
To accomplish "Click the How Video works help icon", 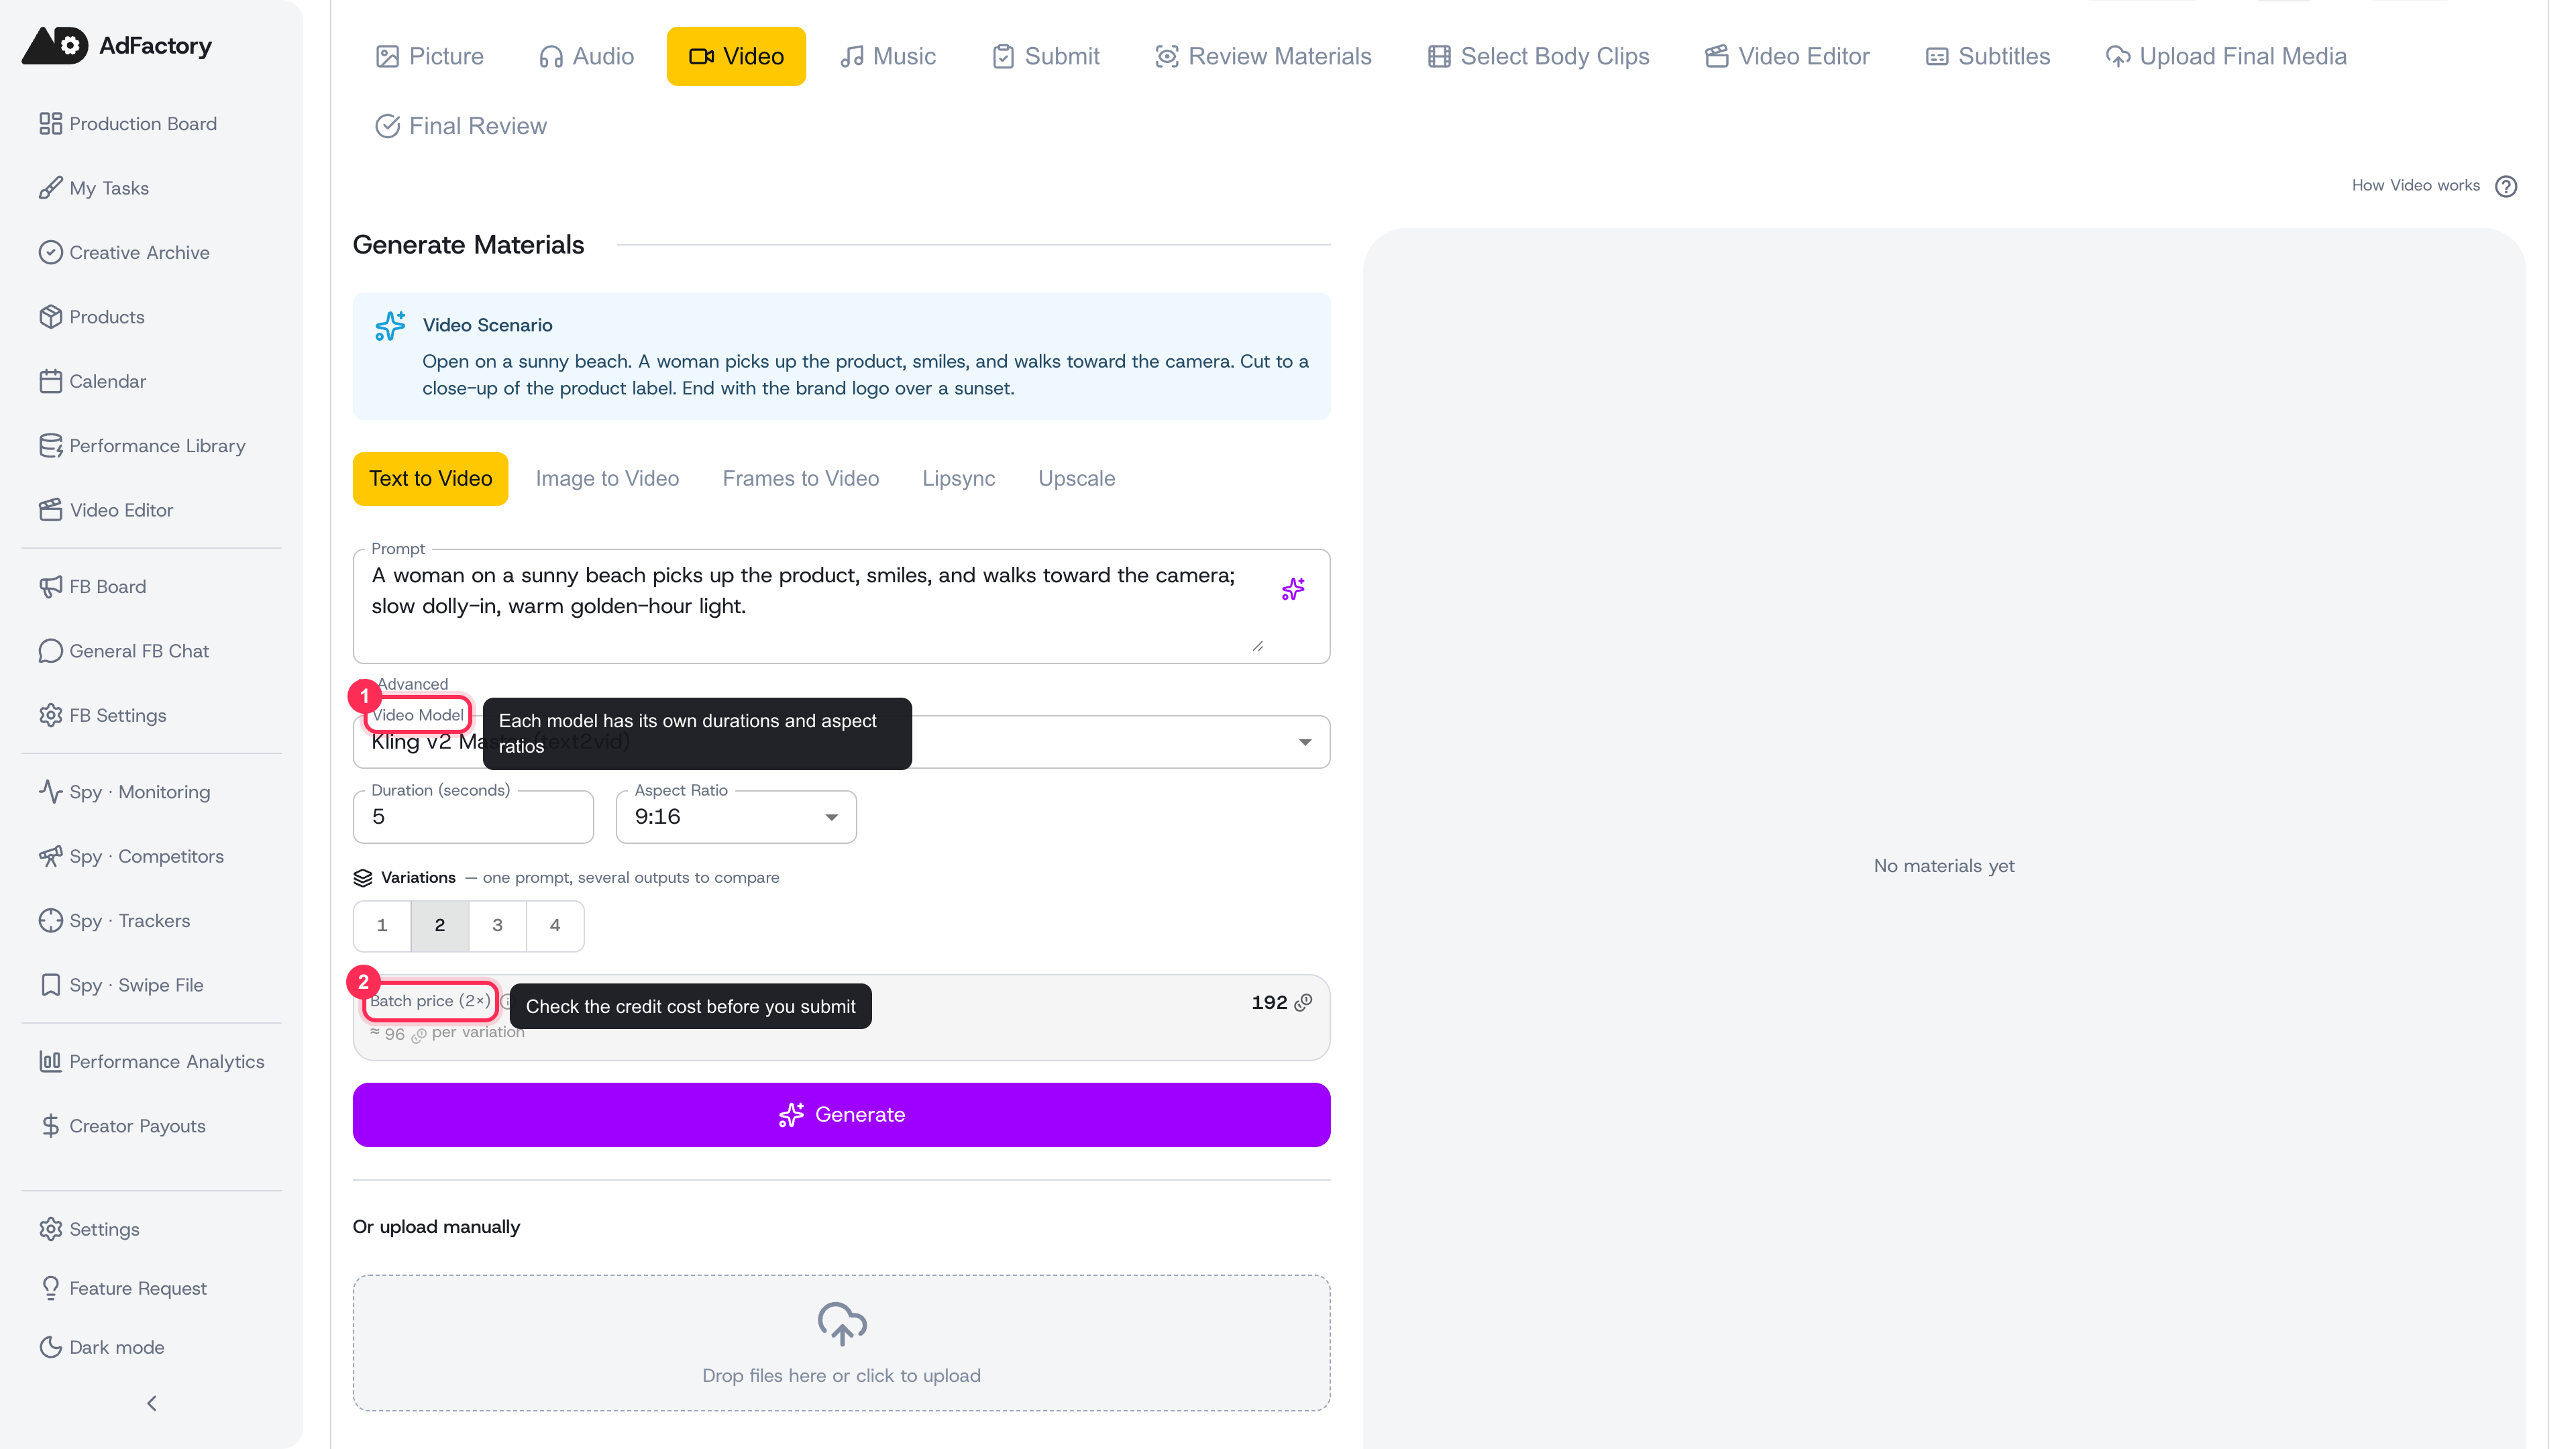I will click(2506, 186).
